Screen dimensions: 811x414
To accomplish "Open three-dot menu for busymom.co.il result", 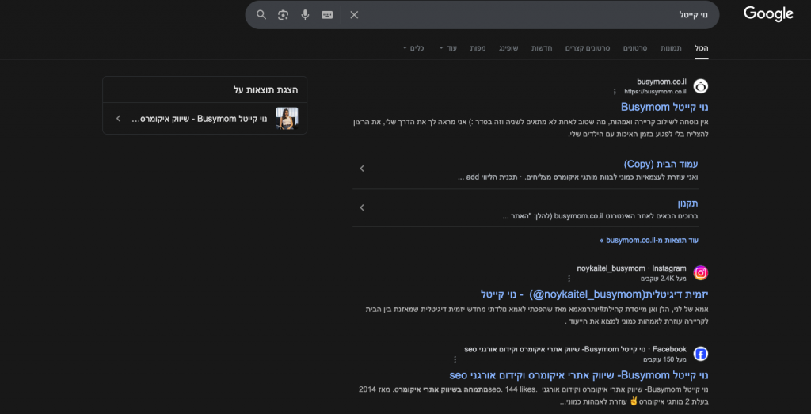I will pos(615,92).
